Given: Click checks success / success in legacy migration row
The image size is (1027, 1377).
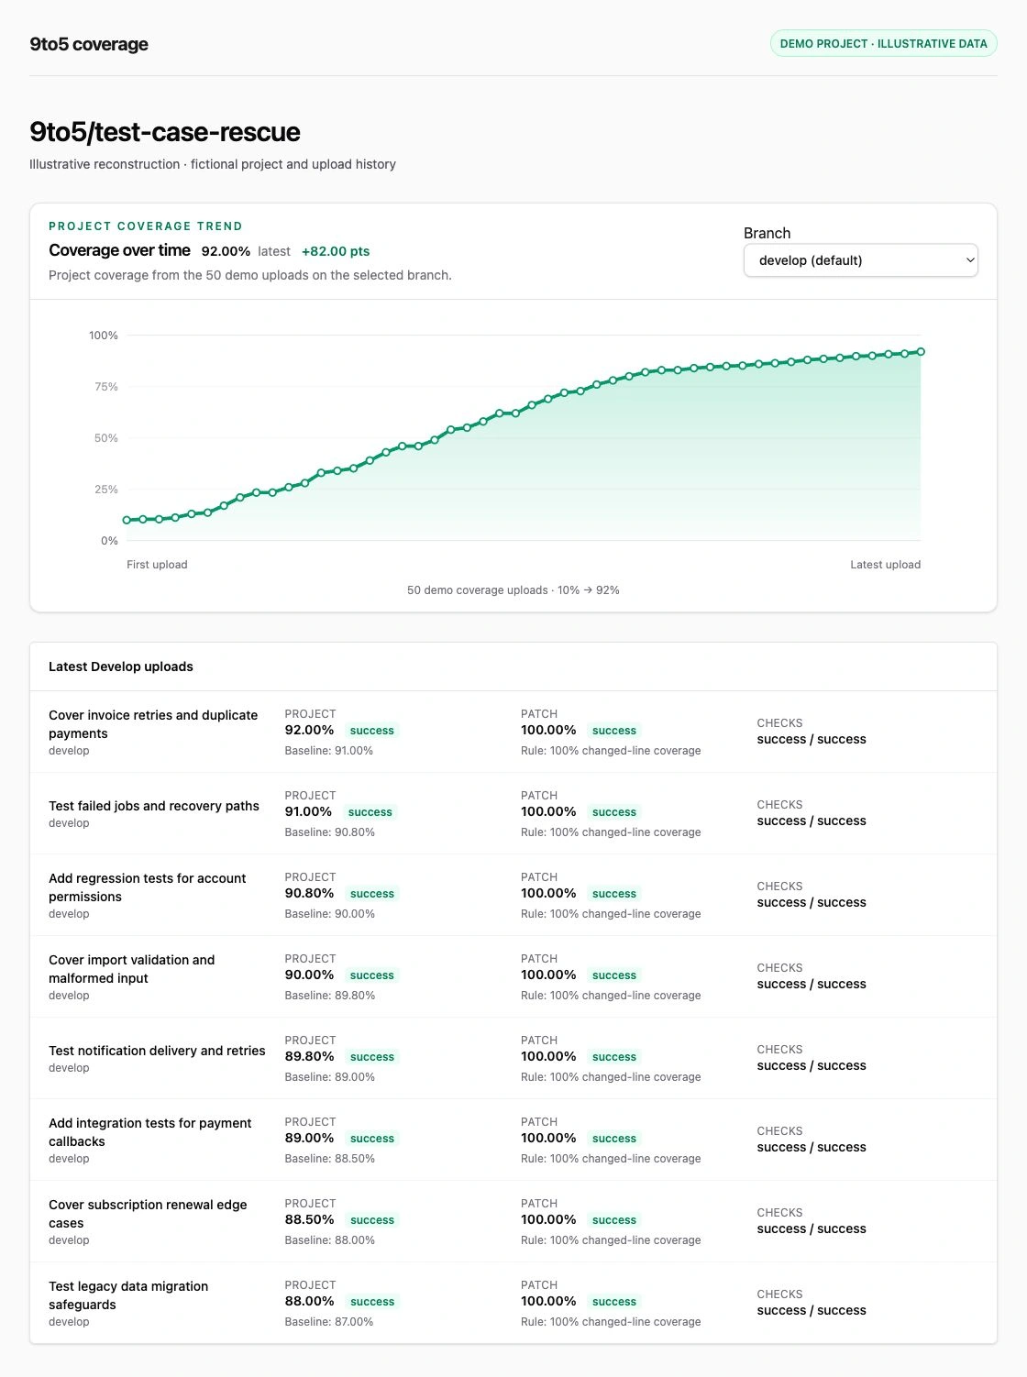Looking at the screenshot, I should (812, 1311).
